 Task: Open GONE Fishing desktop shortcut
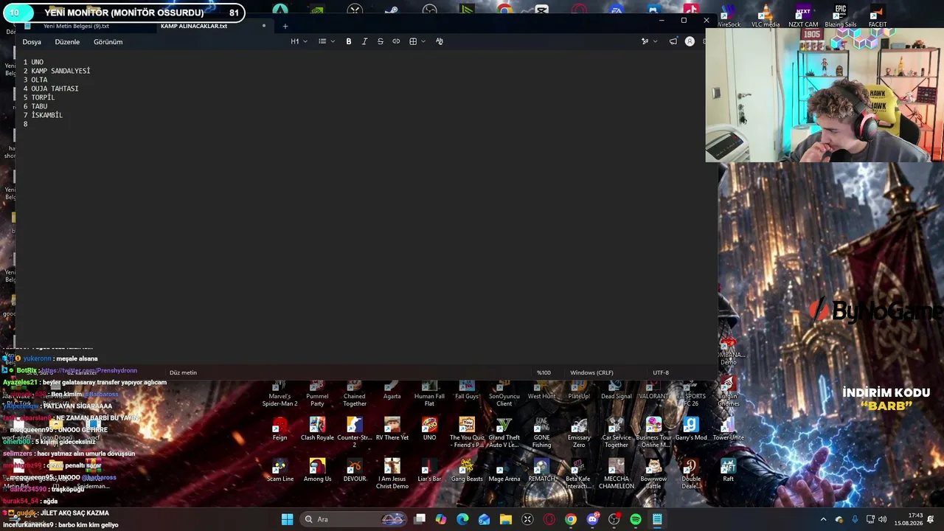pos(541,432)
